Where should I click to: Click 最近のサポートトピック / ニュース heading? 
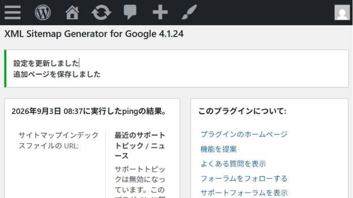pyautogui.click(x=140, y=145)
